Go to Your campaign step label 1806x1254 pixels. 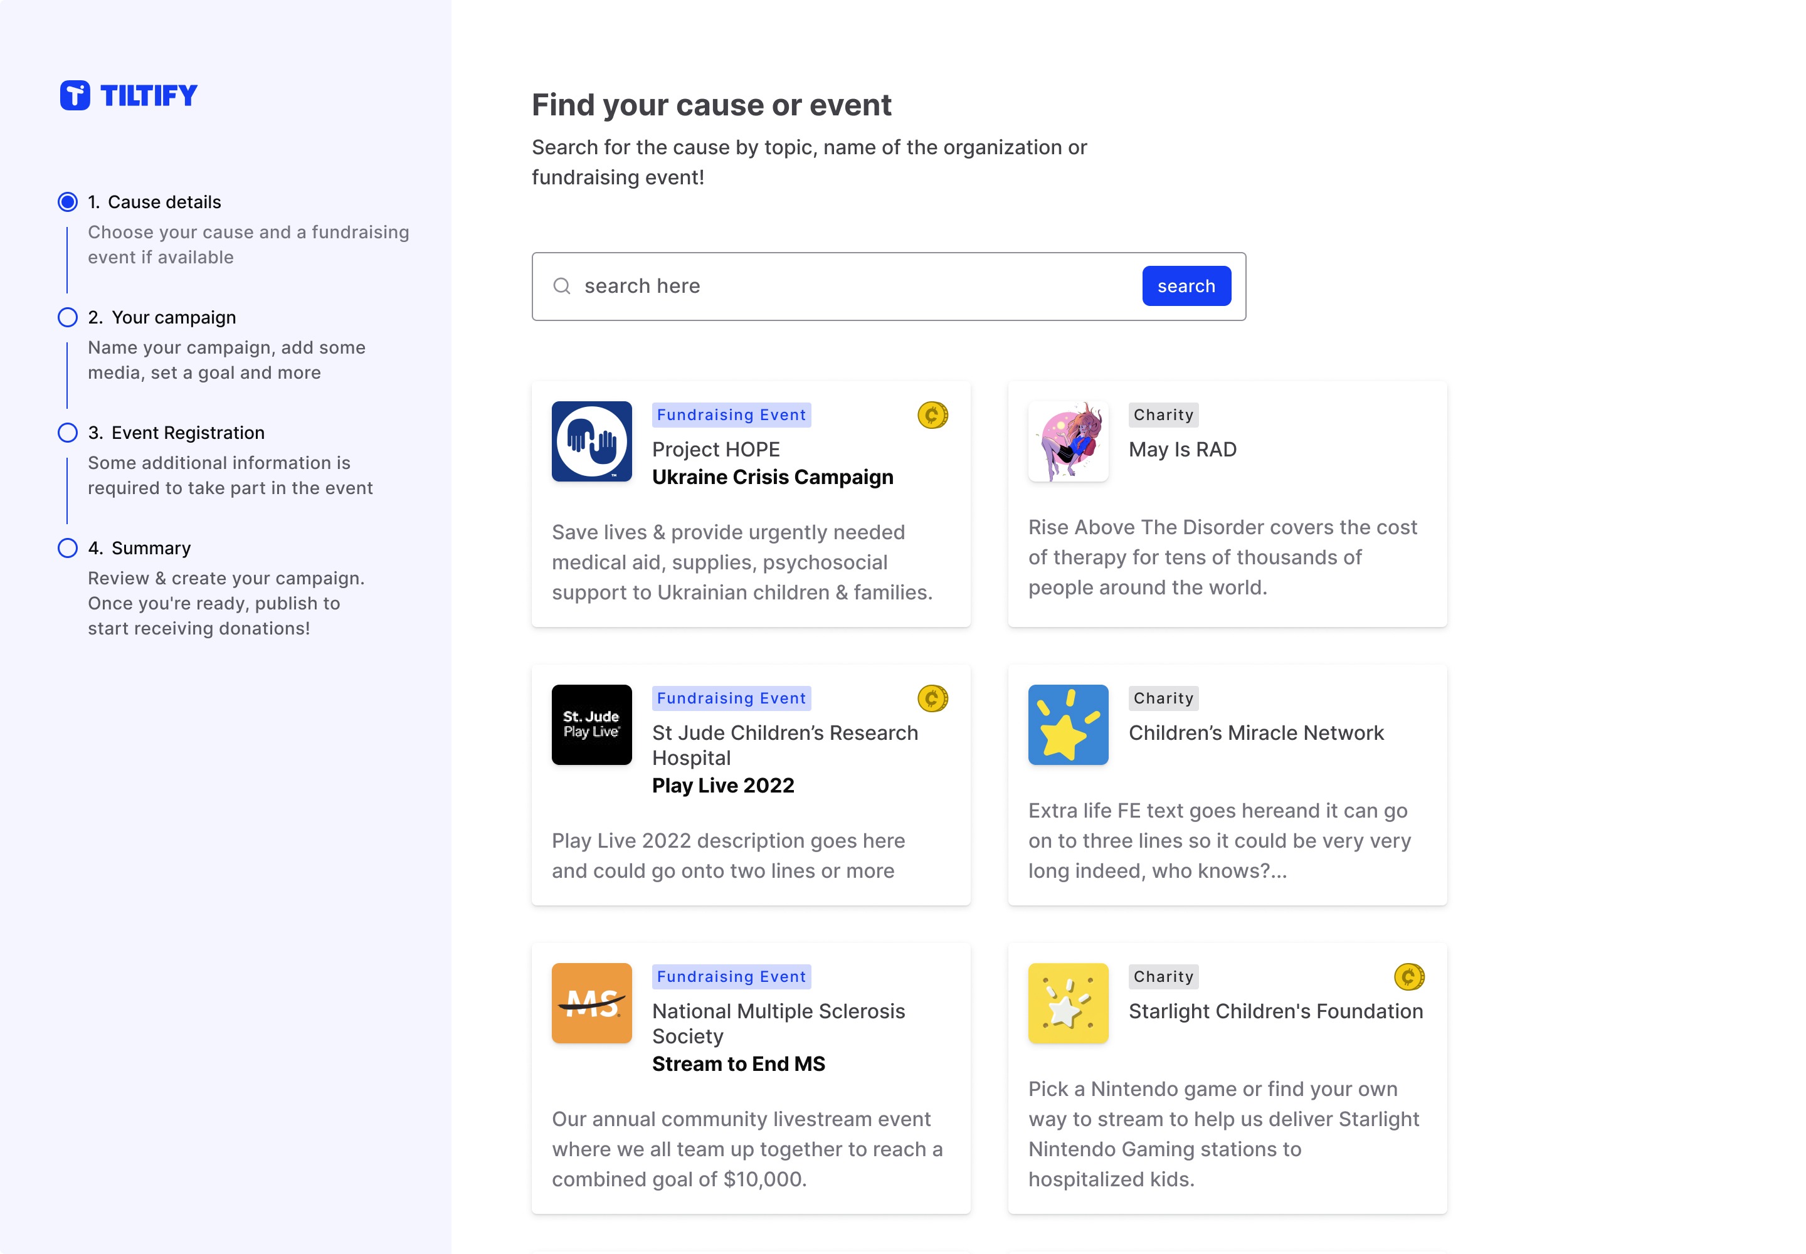pyautogui.click(x=162, y=317)
